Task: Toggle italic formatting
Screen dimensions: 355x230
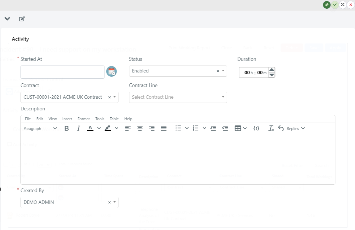Action: 78,129
